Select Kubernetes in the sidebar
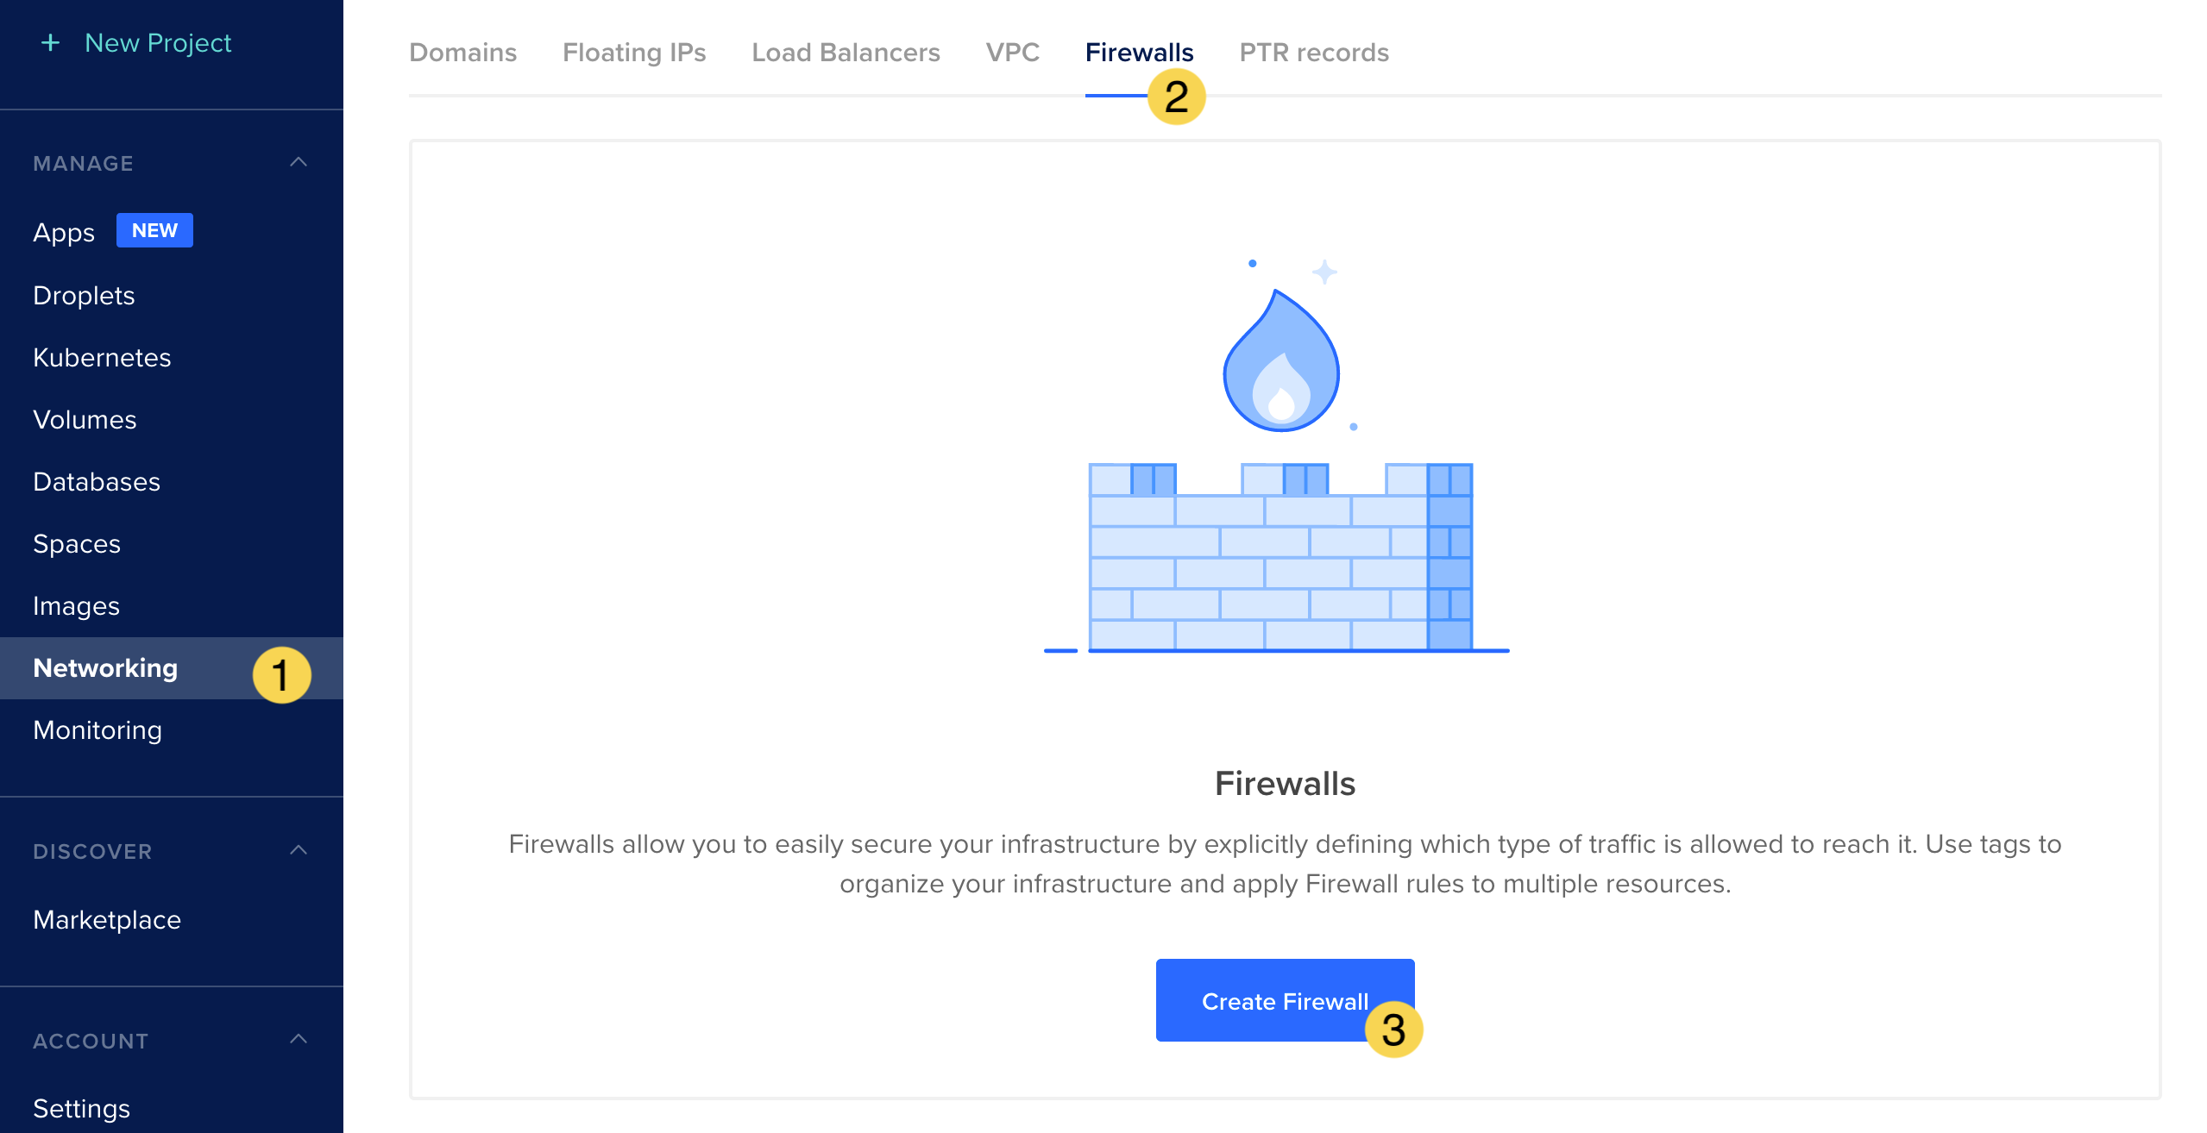The height and width of the screenshot is (1133, 2207). pos(102,357)
